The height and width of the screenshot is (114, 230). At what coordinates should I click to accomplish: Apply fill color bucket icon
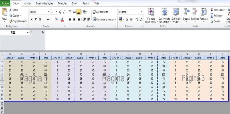[x=56, y=19]
